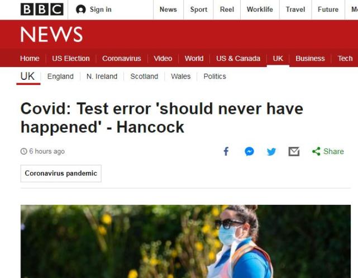This screenshot has height=278, width=358.
Task: Click the clock icon beside 6 hours ago
Action: 24,151
